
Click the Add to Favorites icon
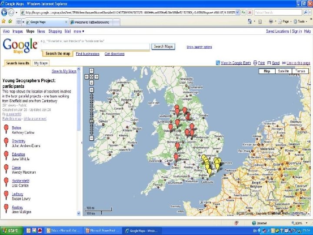pyautogui.click(x=10, y=21)
